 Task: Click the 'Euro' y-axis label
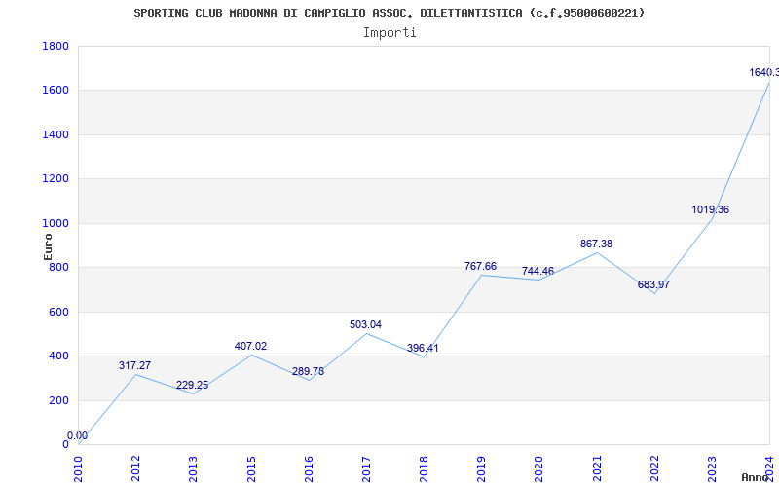(x=48, y=245)
